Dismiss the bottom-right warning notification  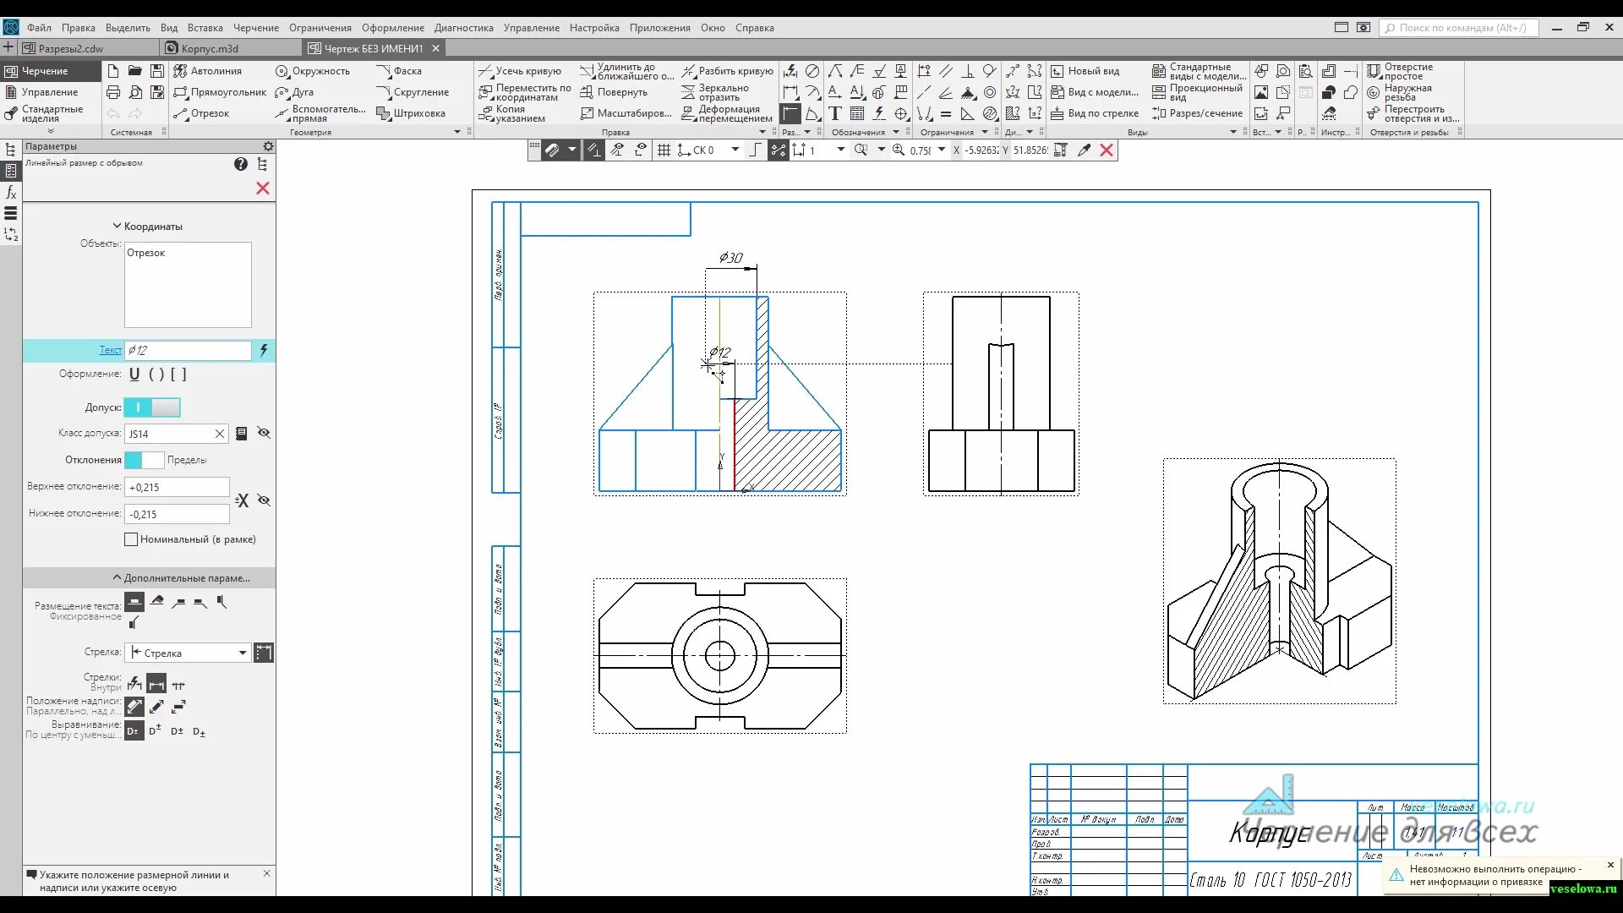pyautogui.click(x=1610, y=865)
